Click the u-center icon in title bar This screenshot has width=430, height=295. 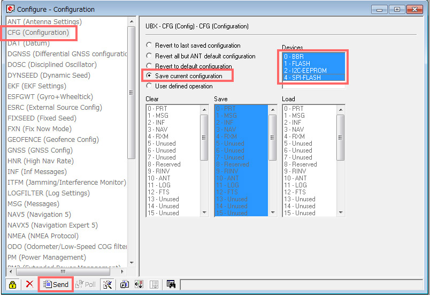[10, 9]
